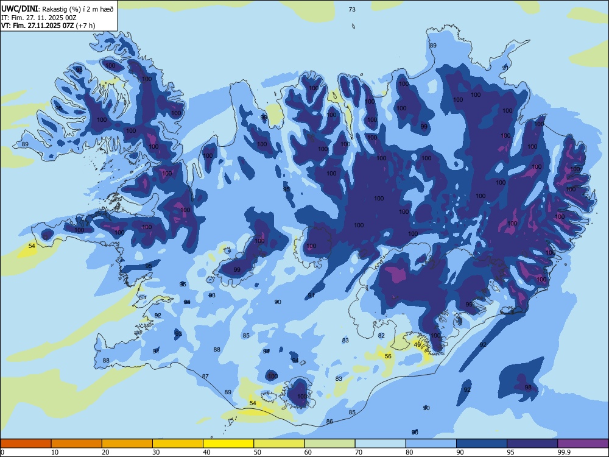The height and width of the screenshot is (457, 609).
Task: Click the "49" humidity value on the map
Action: tap(417, 345)
